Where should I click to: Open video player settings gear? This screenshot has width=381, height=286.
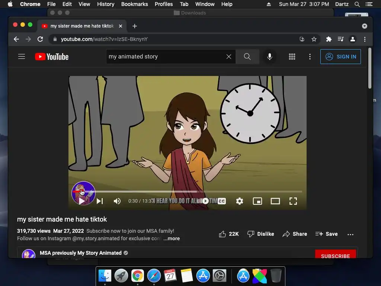coord(239,201)
